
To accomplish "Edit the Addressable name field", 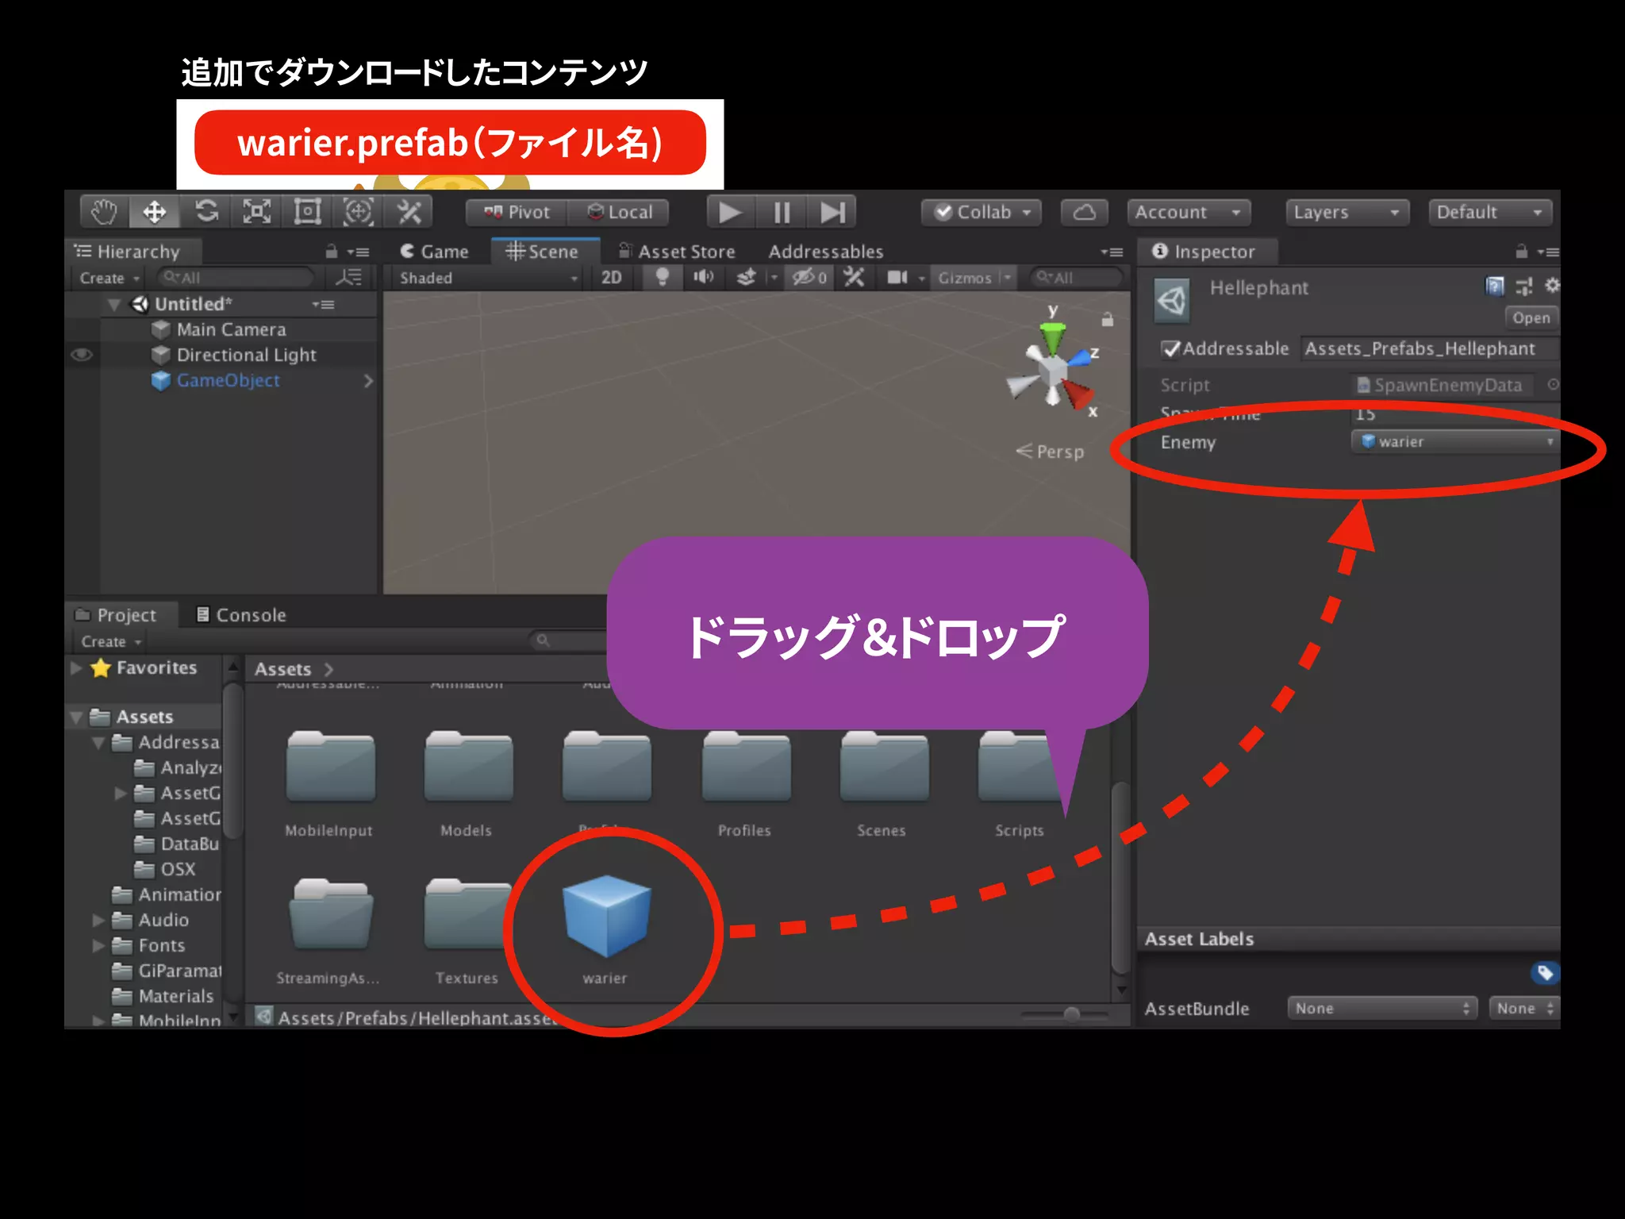I will [1429, 348].
